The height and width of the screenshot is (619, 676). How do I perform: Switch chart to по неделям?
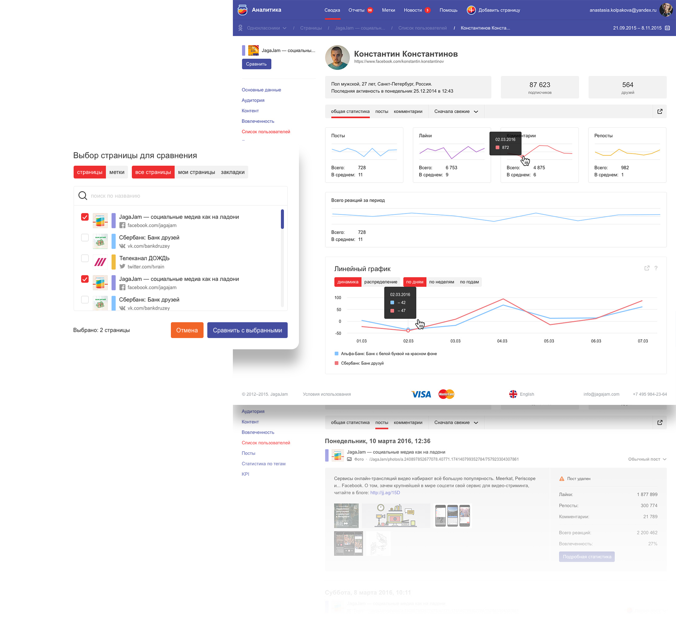[442, 282]
